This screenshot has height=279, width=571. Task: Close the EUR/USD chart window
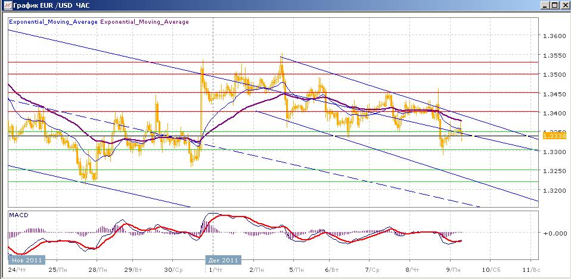(x=563, y=5)
